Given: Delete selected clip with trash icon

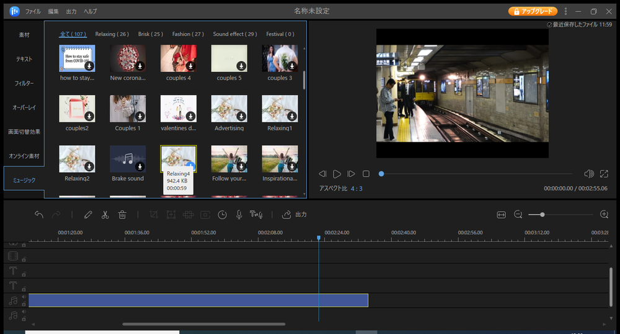Looking at the screenshot, I should 122,214.
